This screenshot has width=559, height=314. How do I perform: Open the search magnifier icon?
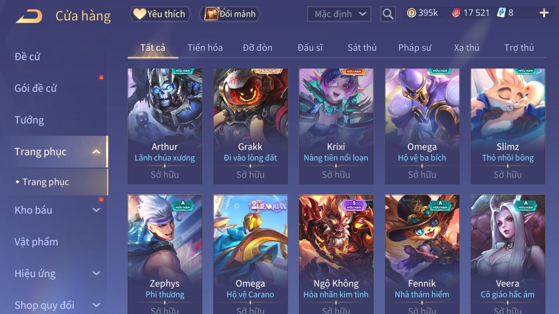(388, 14)
